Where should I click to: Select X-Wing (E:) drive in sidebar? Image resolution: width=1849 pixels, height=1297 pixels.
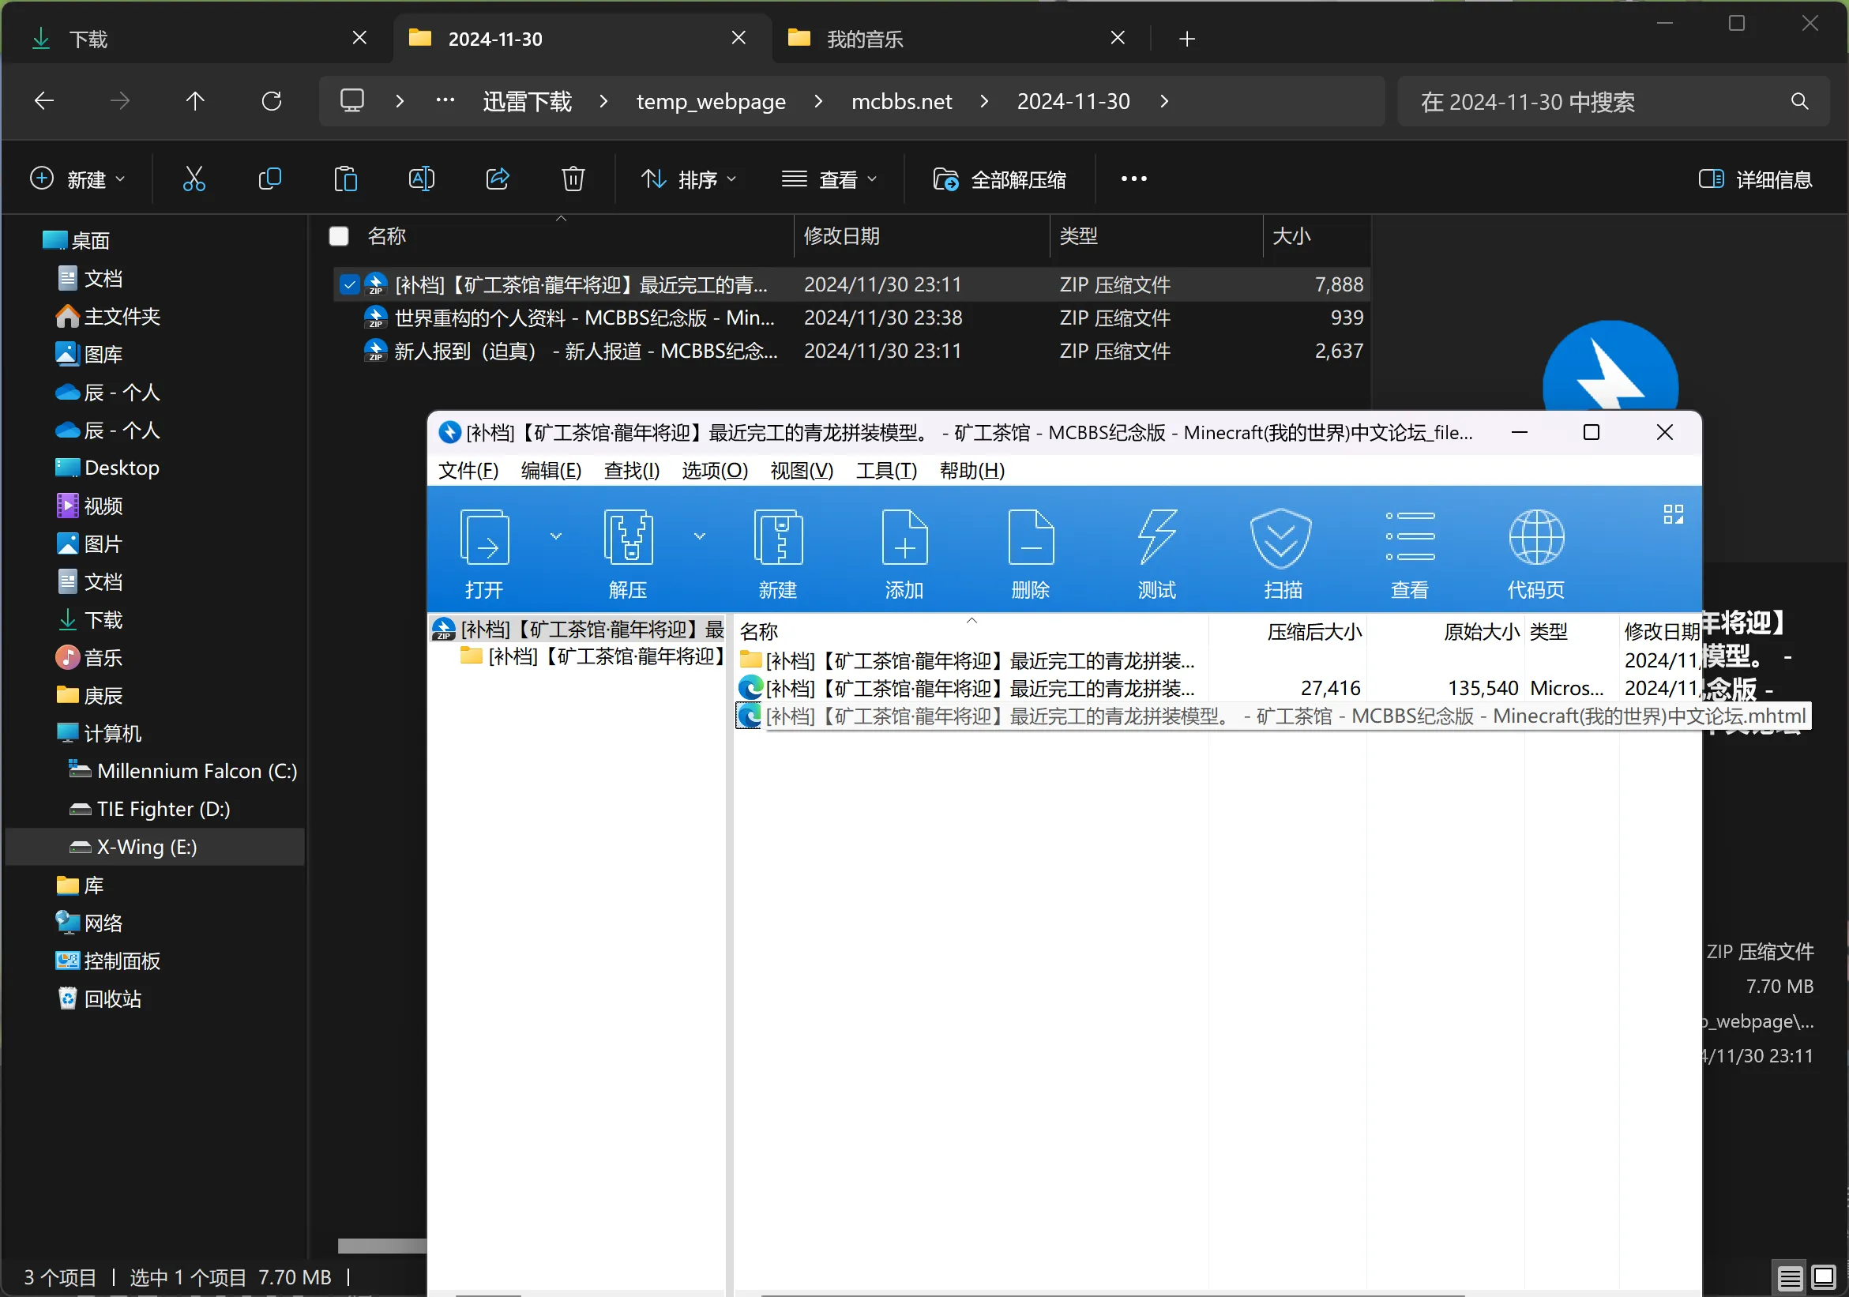pos(155,846)
